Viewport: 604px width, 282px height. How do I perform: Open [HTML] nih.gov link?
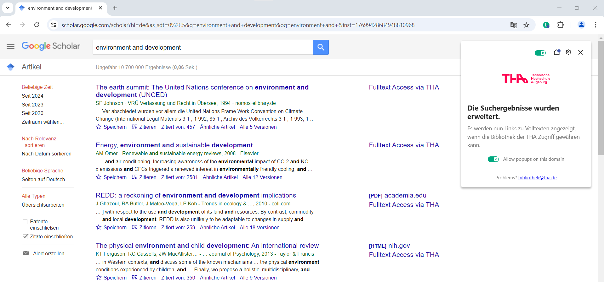(389, 246)
